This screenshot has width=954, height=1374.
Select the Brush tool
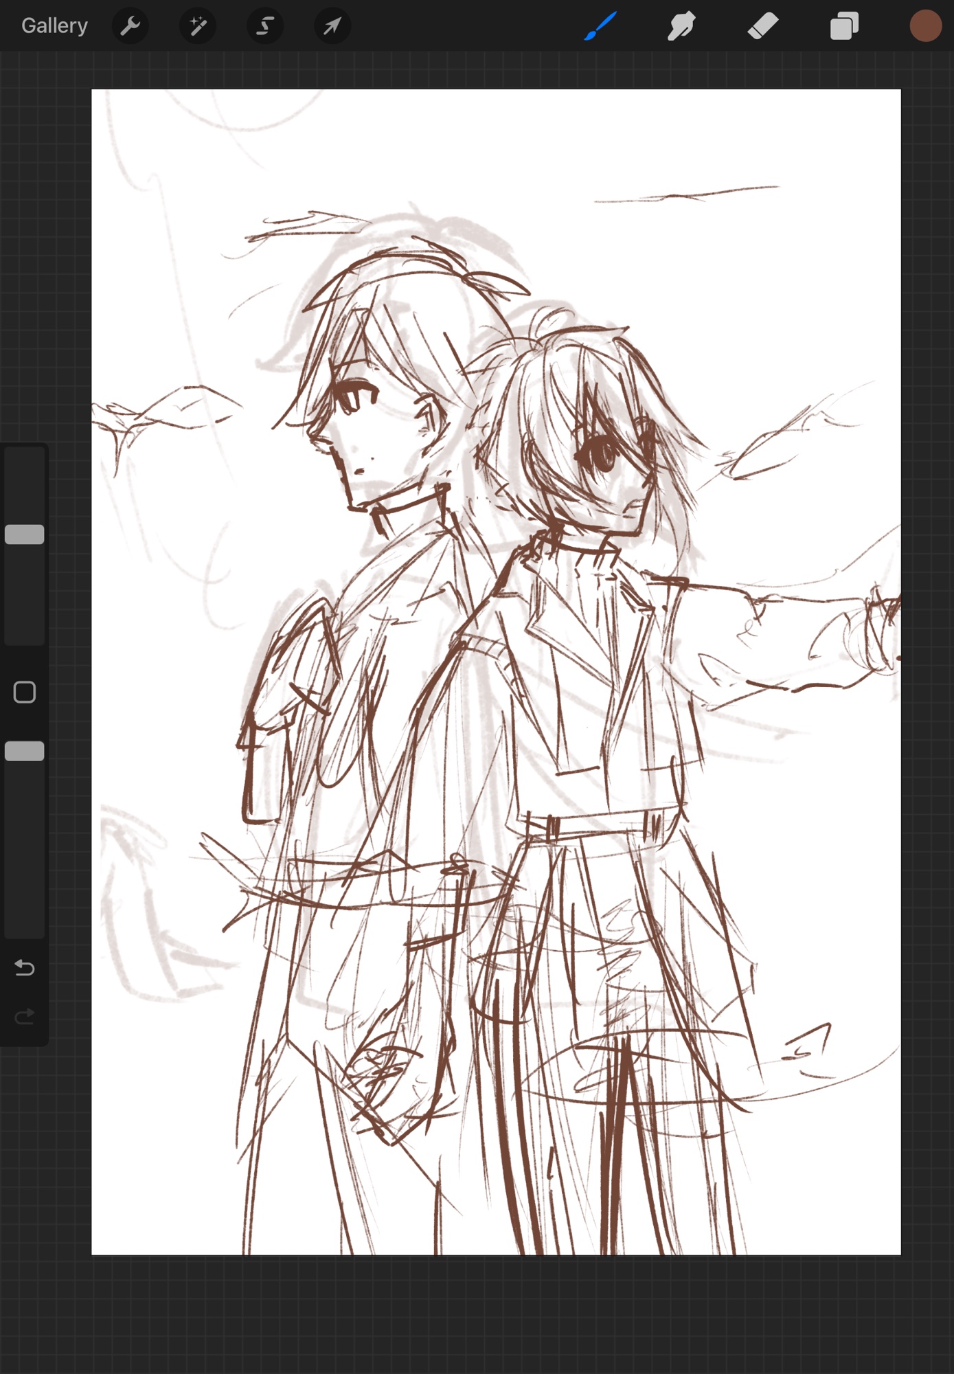coord(600,26)
